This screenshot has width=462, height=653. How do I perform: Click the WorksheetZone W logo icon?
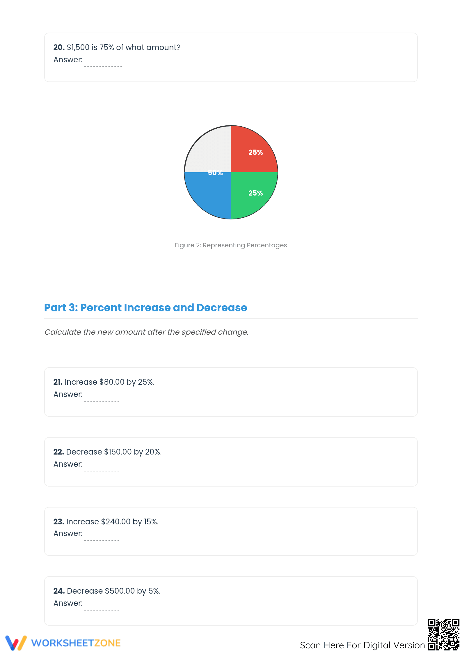click(x=16, y=643)
